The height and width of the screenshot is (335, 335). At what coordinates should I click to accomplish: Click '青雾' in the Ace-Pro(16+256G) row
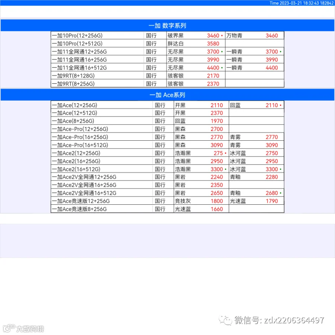235,137
